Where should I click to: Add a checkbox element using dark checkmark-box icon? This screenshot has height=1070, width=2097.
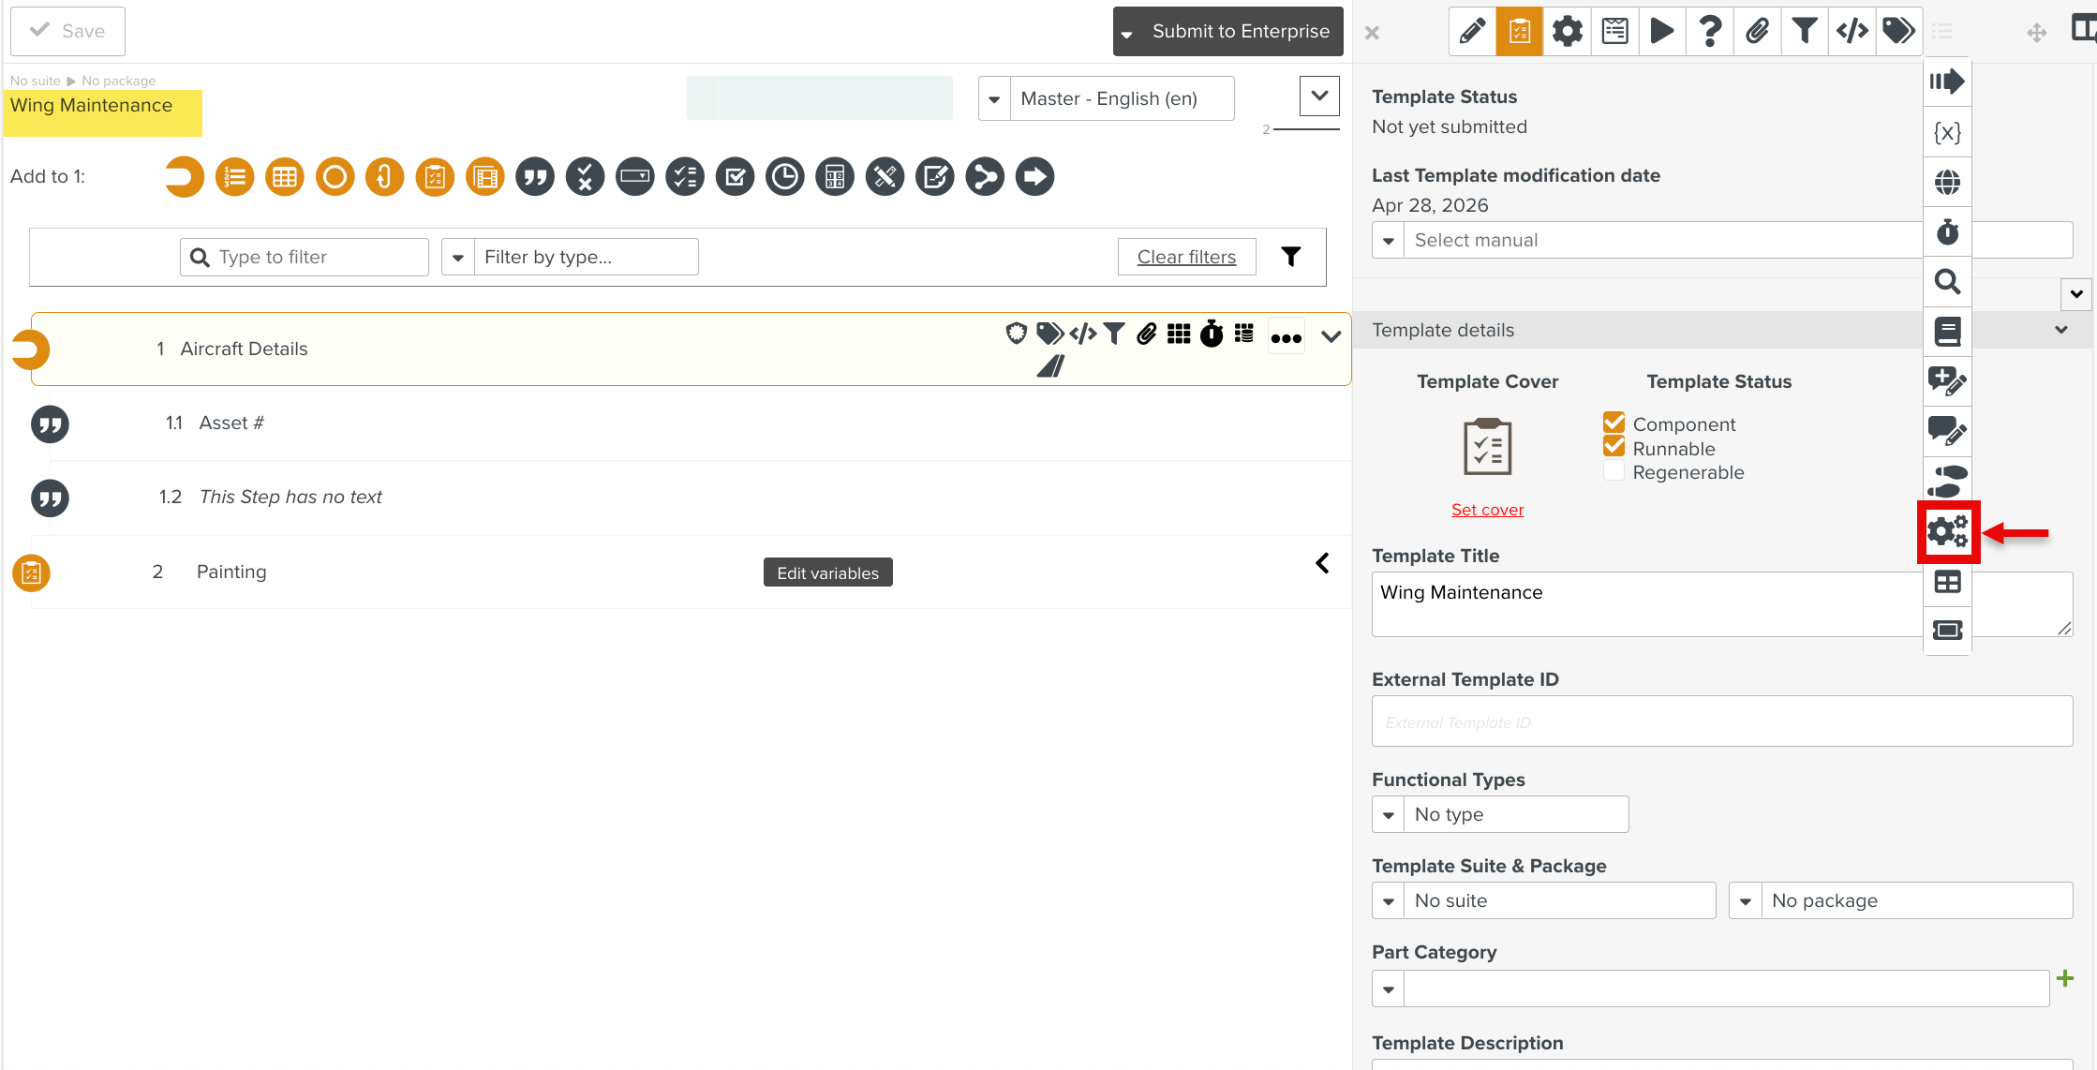pos(736,176)
